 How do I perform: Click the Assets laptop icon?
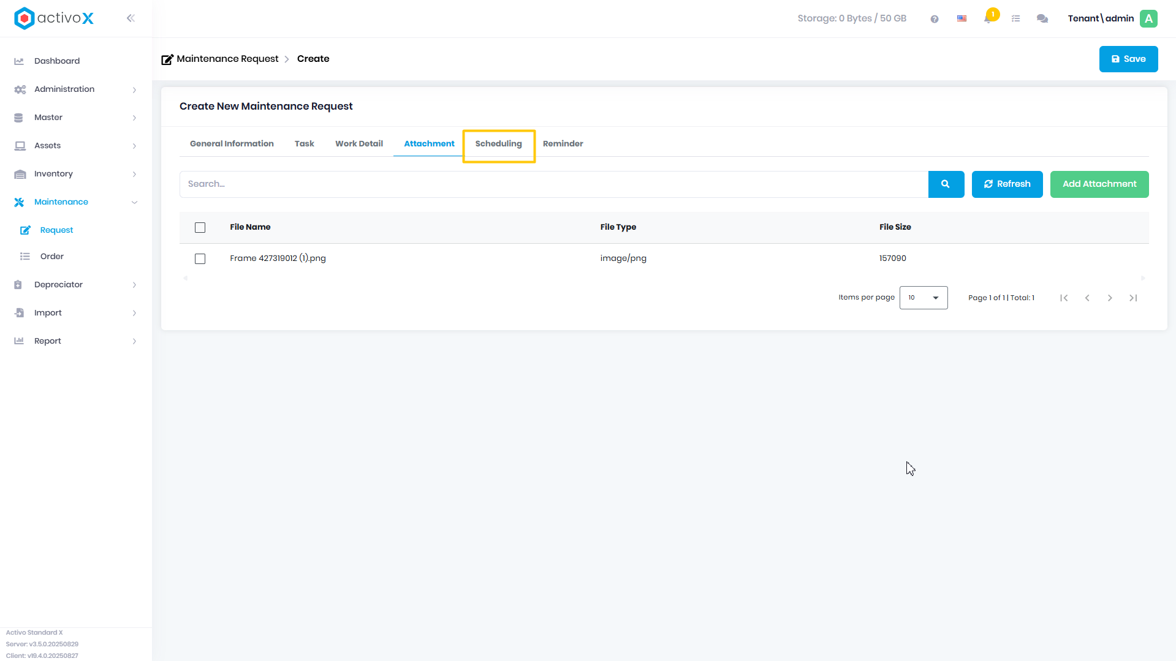[x=20, y=146]
